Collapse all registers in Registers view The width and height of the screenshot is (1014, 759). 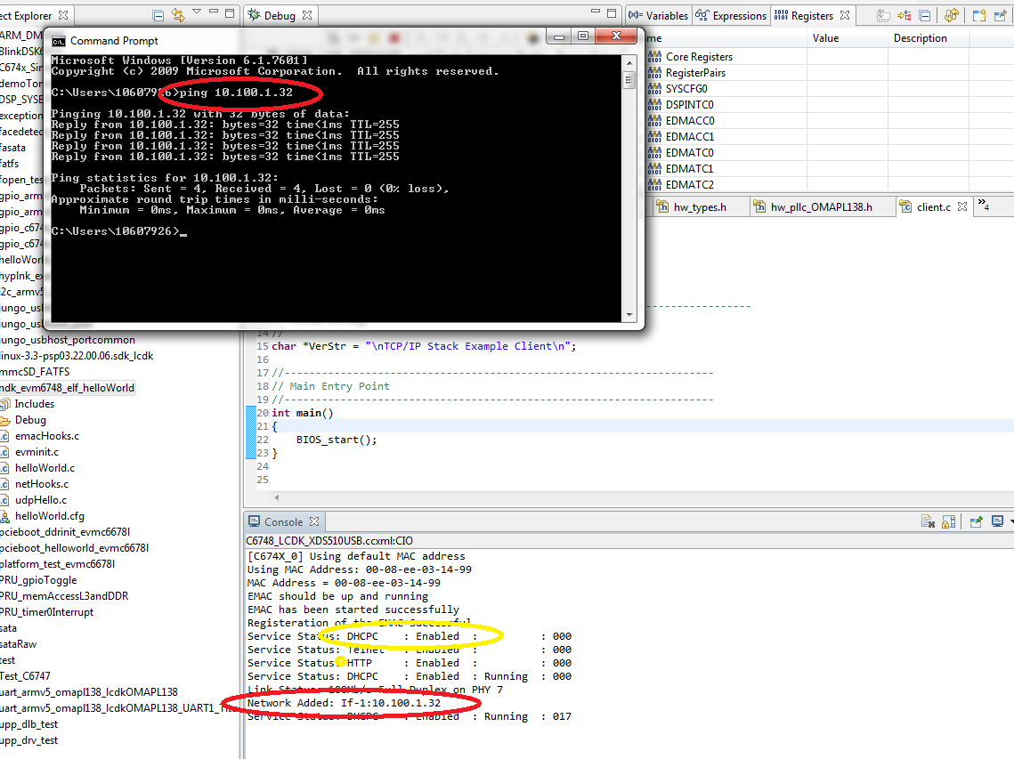point(925,15)
